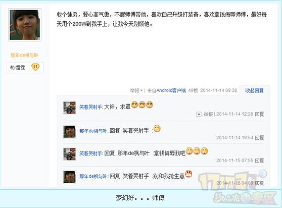Reply to the 2014-11-14 12:28 comment

[x=259, y=114]
